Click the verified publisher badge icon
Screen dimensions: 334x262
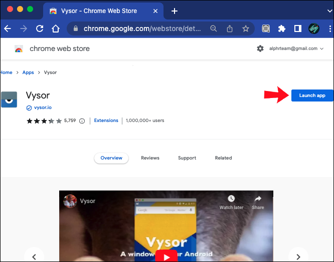pyautogui.click(x=29, y=108)
